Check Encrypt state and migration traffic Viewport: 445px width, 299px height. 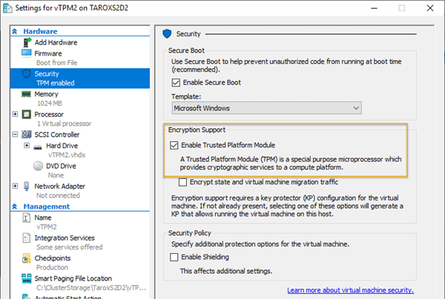(182, 182)
